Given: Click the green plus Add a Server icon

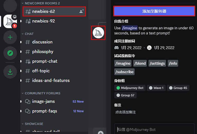Looking at the screenshot, I should tap(10, 37).
